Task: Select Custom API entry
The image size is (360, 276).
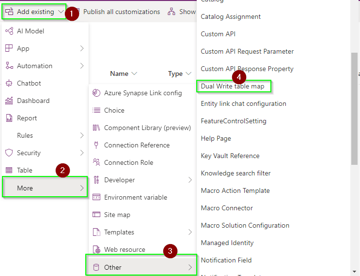Action: [x=218, y=34]
